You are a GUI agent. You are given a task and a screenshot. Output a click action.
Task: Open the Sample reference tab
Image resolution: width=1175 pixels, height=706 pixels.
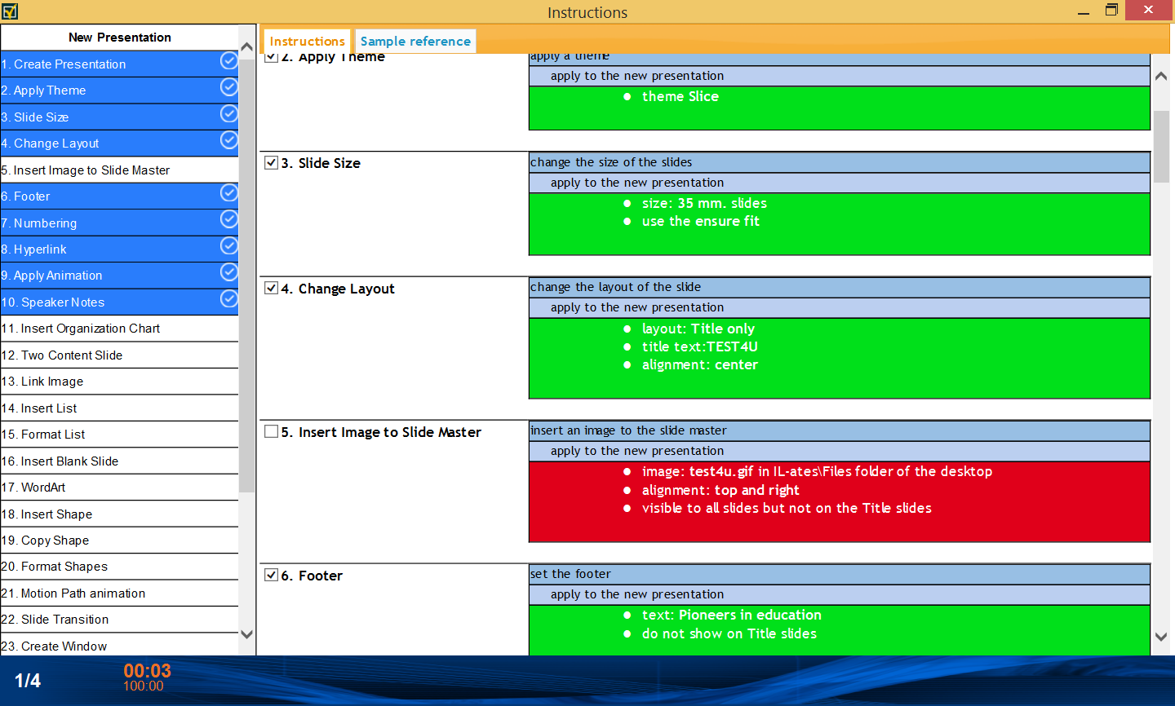[415, 41]
